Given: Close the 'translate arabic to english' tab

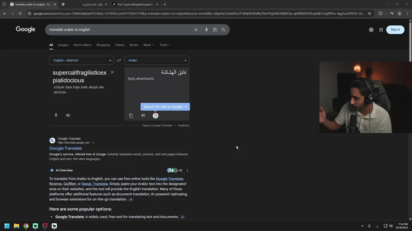Looking at the screenshot, I should (55, 4).
